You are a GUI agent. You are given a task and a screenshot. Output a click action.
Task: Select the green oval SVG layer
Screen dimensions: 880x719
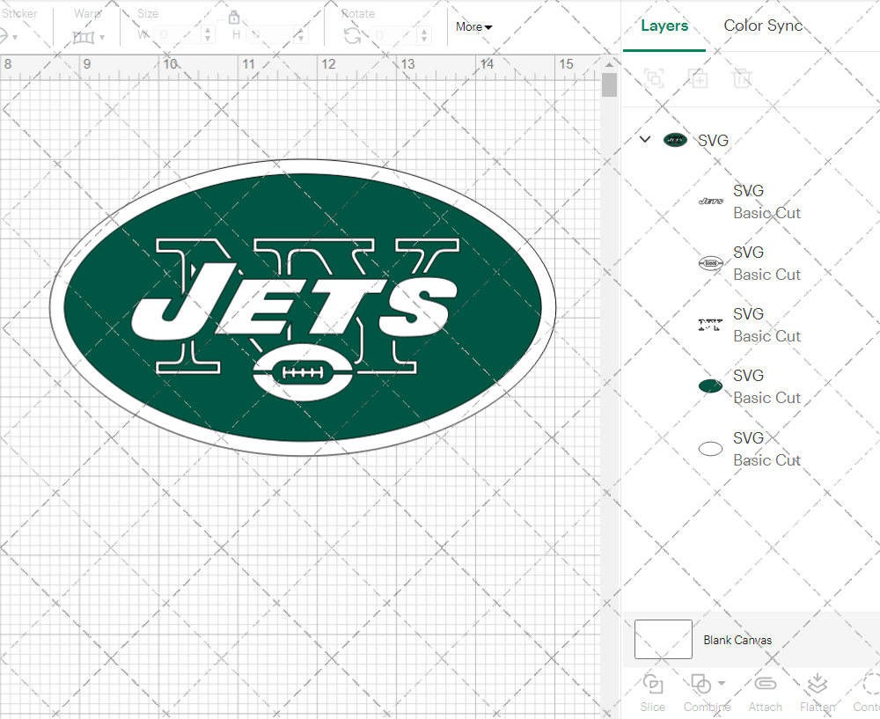pos(751,386)
